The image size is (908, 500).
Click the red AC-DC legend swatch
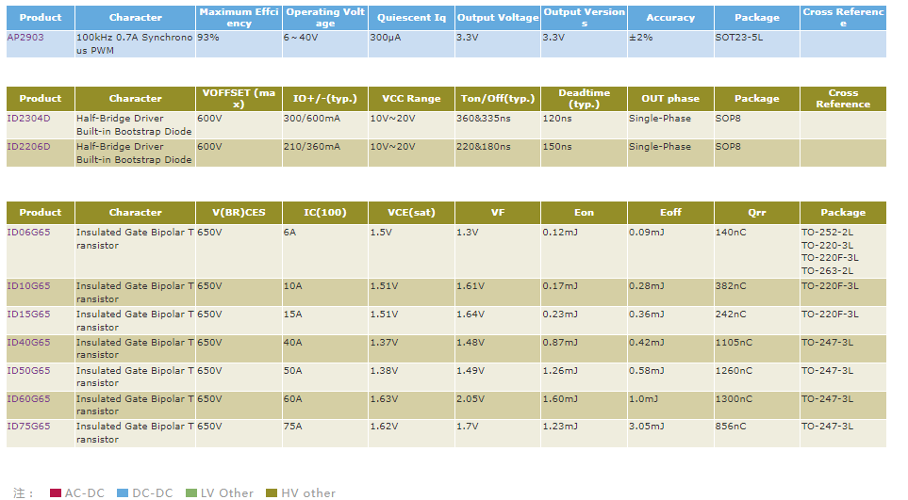coord(56,492)
